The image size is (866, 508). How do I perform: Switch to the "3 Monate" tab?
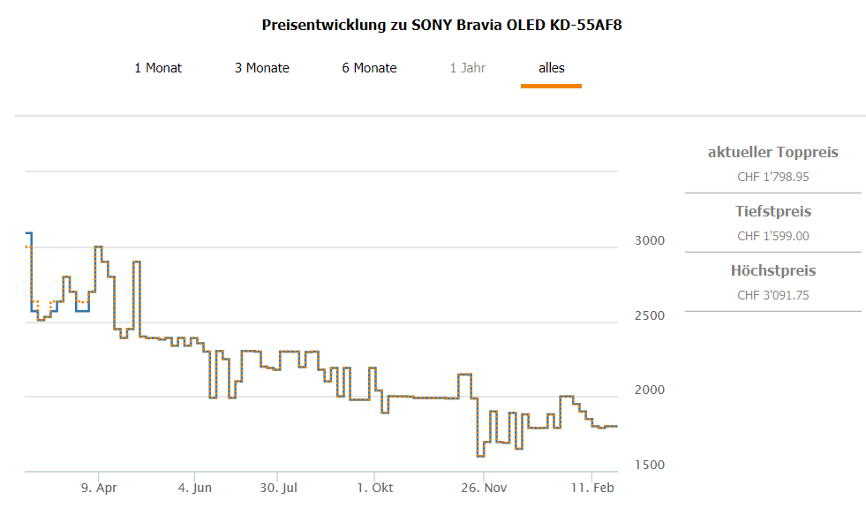tap(262, 68)
